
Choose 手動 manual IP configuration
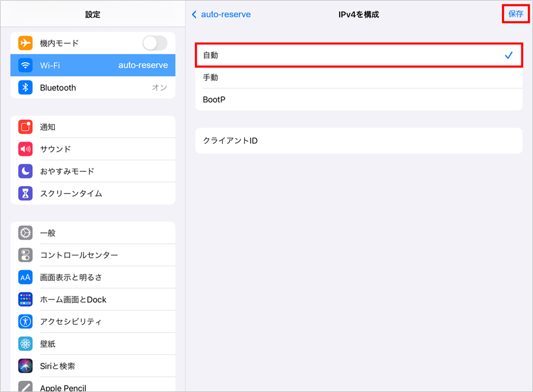pos(358,78)
